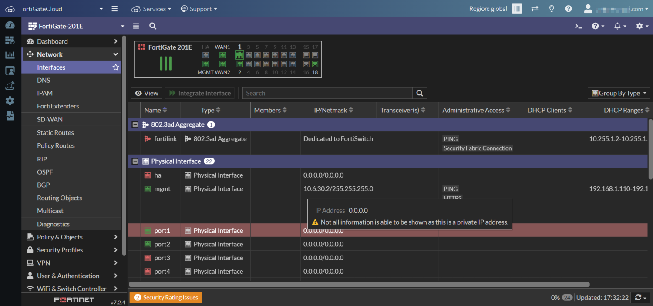Select Static Routes in the navigation
The height and width of the screenshot is (306, 653).
pyautogui.click(x=54, y=132)
